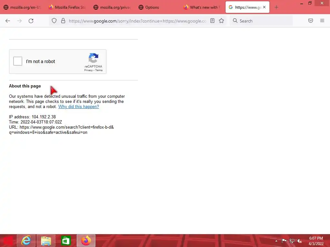Open the tracking protection shield icon
330x247 pixels.
54,21
